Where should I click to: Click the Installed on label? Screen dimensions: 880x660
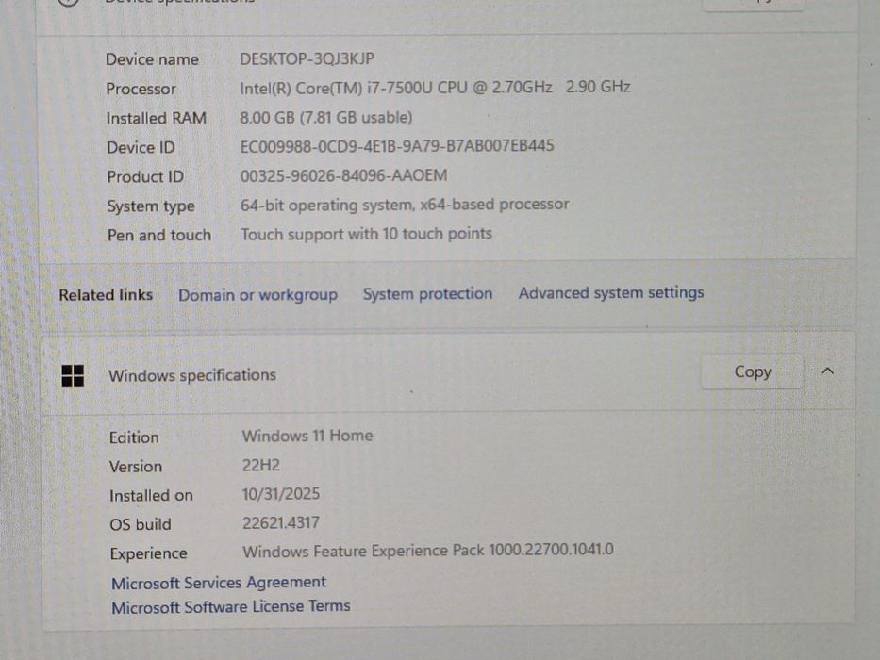(151, 496)
